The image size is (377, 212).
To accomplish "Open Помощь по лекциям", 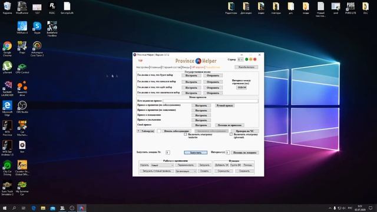I will [245, 153].
